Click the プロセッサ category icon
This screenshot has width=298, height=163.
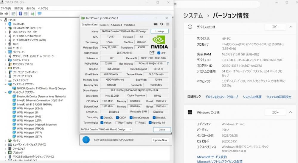pos(10,153)
